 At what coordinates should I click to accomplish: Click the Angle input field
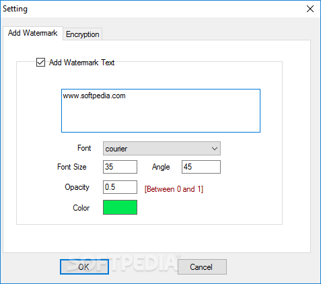[201, 167]
